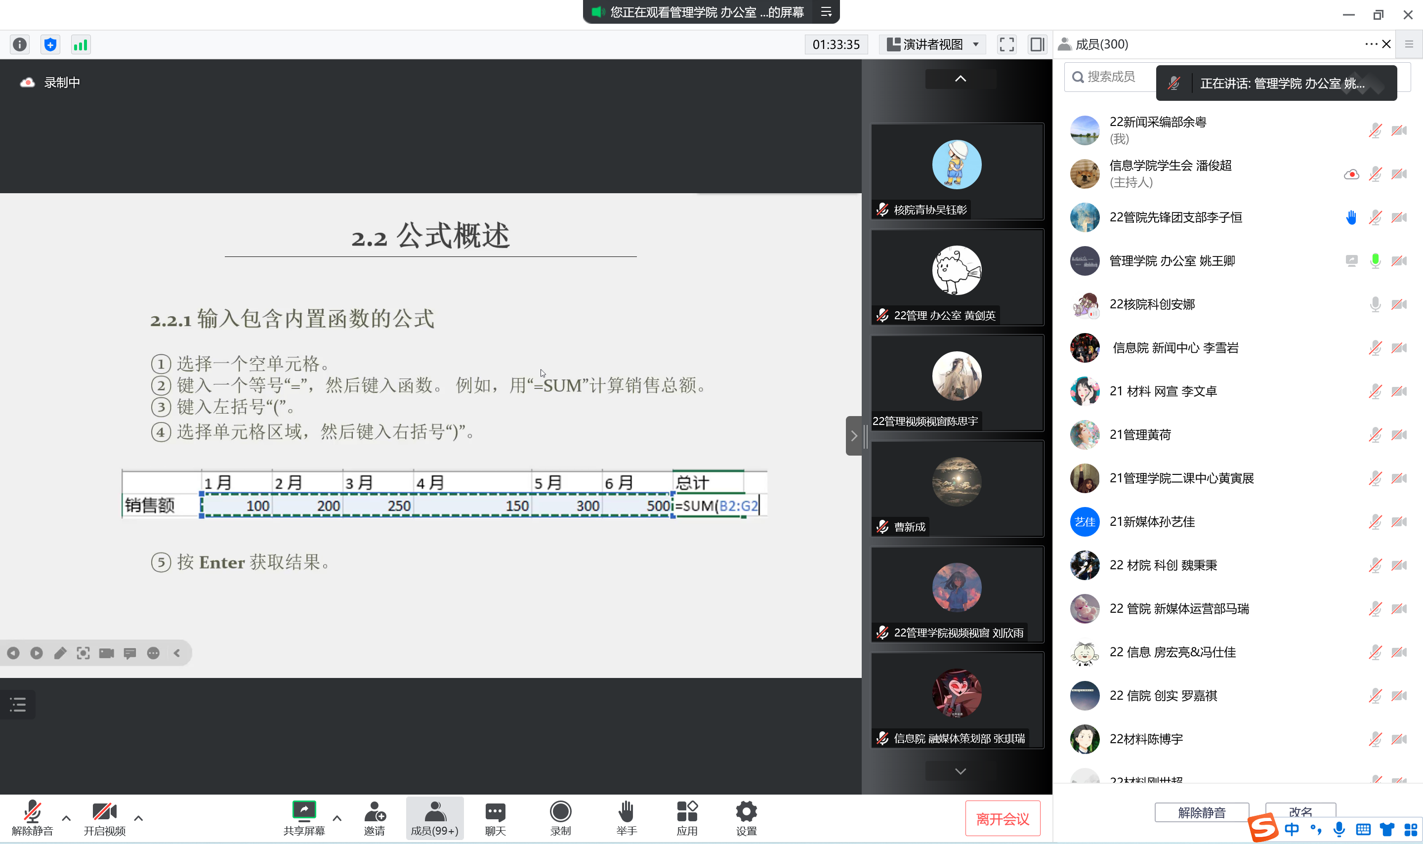Click the blue security shield icon

point(50,44)
